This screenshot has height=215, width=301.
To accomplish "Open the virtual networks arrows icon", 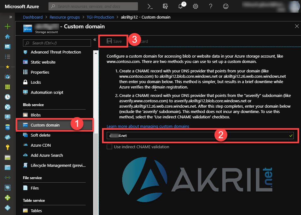I will coord(8,178).
